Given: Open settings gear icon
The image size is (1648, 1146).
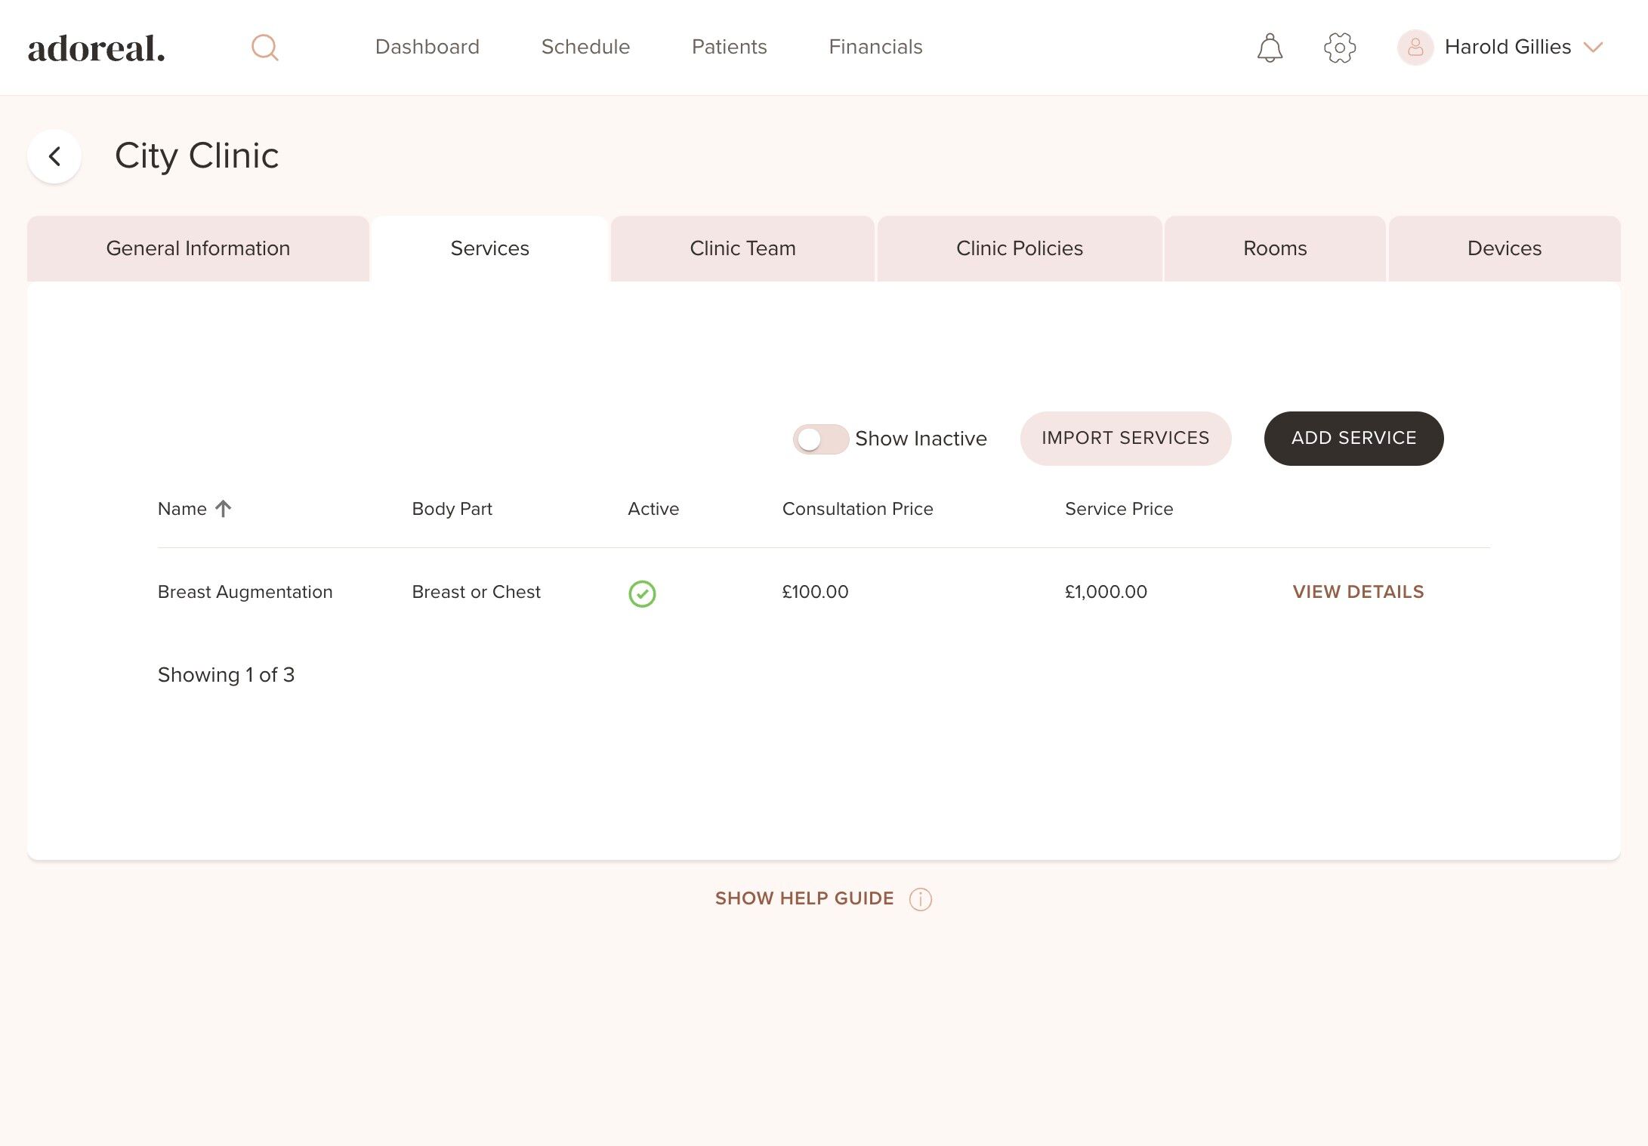Looking at the screenshot, I should click(x=1340, y=48).
